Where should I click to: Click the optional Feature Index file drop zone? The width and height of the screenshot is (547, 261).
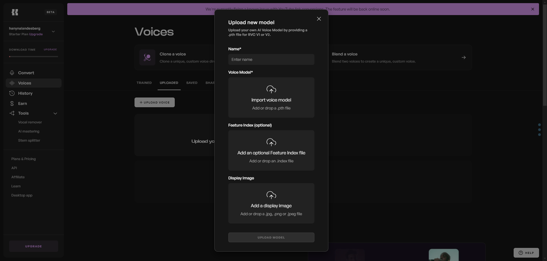[x=271, y=150]
